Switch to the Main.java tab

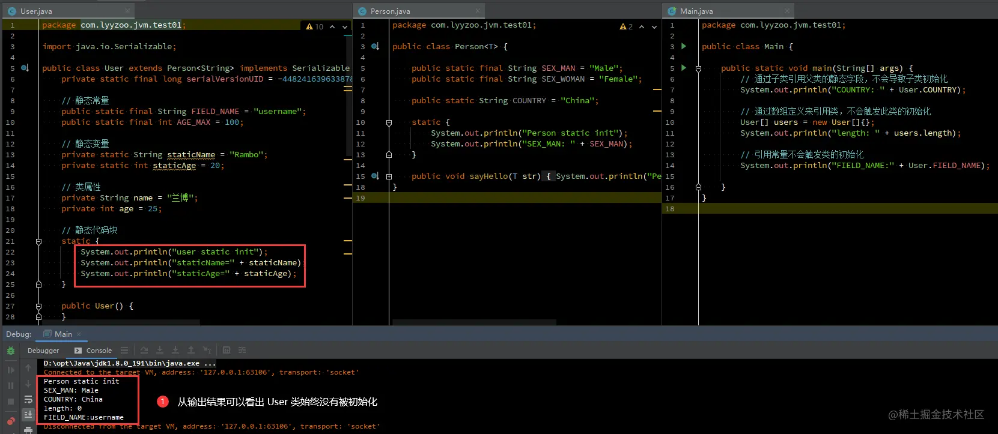click(x=696, y=11)
